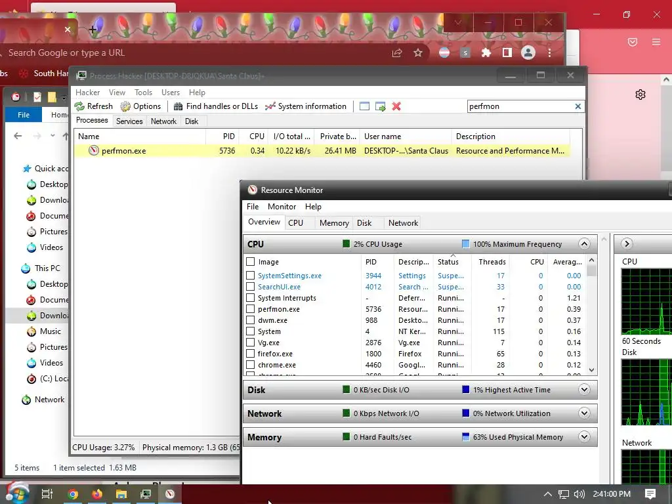Open System information in Process Hacker
The height and width of the screenshot is (504, 672).
pos(306,106)
